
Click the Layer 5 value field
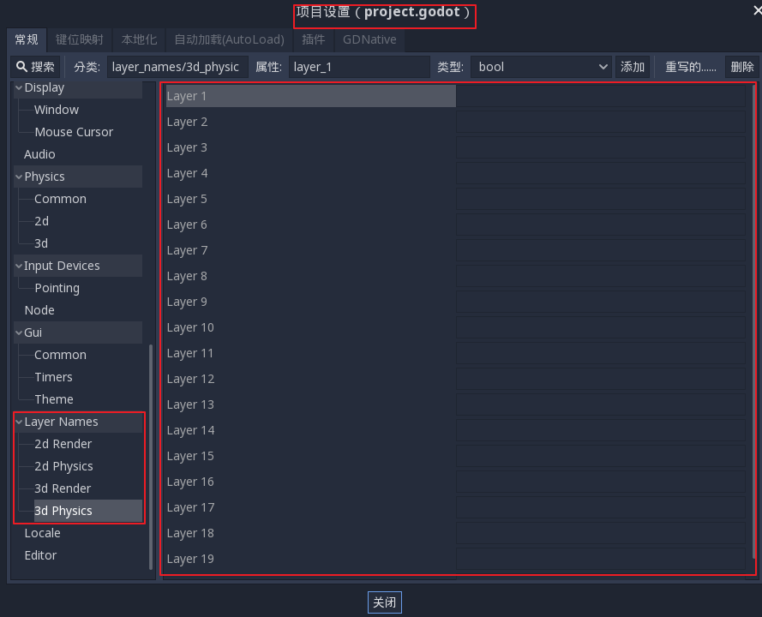(601, 199)
